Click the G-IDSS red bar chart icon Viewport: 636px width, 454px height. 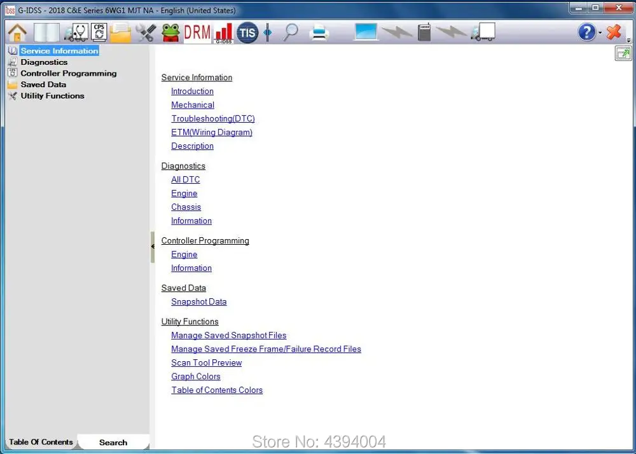(224, 32)
